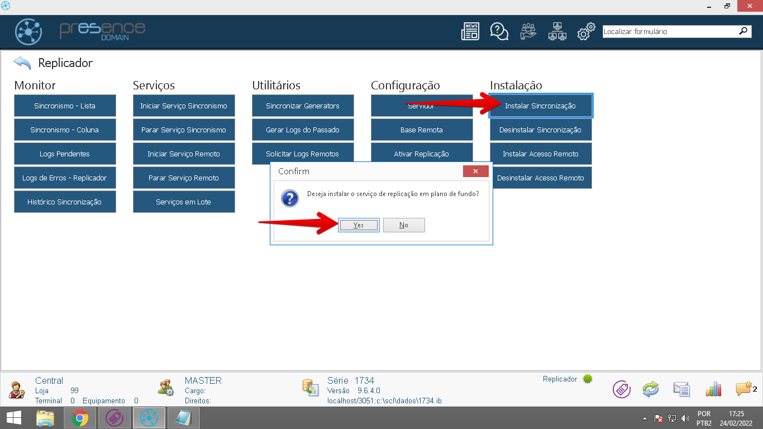Screen dimensions: 763x429
Task: Open Logs Pendentes
Action: click(65, 154)
